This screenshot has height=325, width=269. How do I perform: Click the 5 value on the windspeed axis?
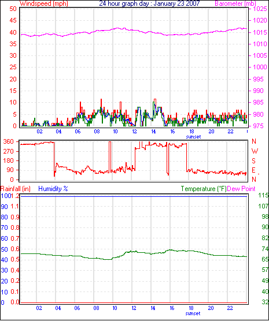[14, 114]
